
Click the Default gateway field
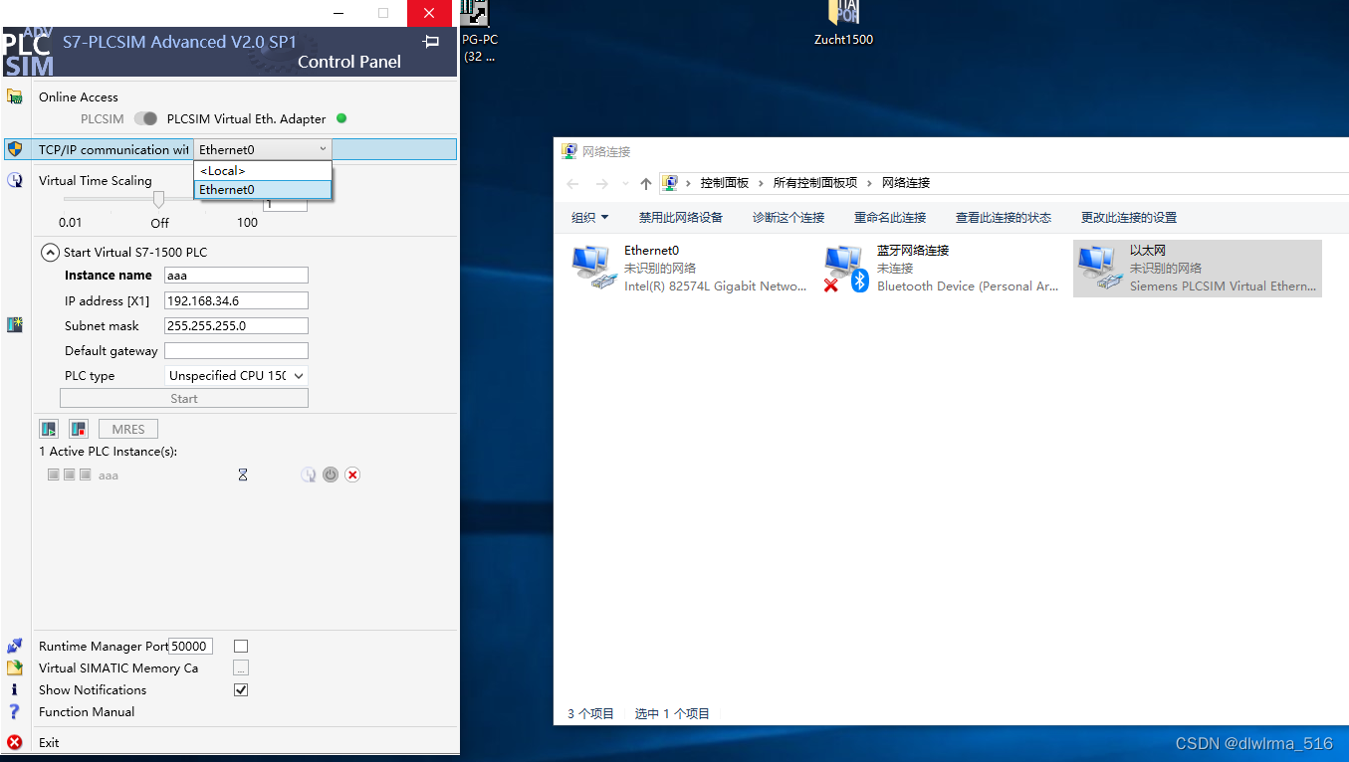(236, 350)
